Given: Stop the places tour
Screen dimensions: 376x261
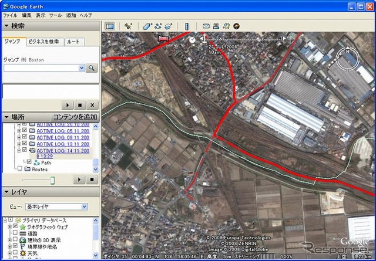Looking at the screenshot, I should (x=92, y=179).
